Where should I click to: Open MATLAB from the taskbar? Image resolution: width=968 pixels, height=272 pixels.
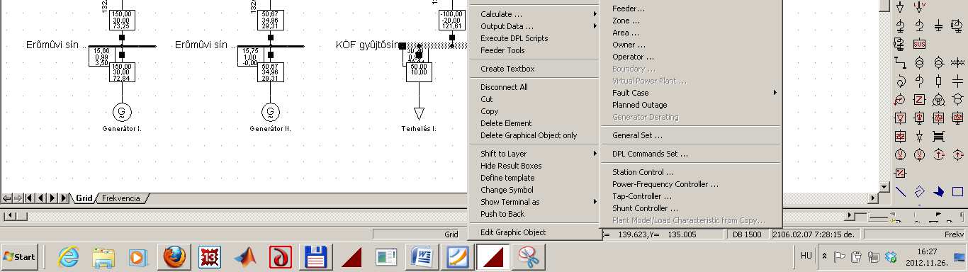(246, 257)
